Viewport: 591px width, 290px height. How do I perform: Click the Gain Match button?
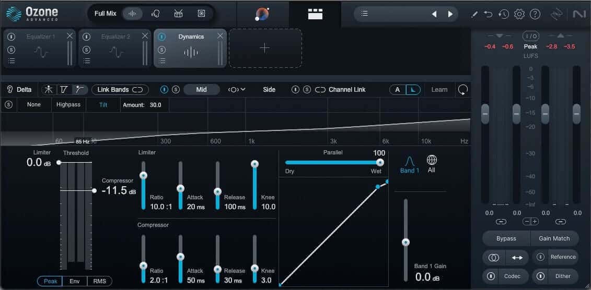click(554, 238)
